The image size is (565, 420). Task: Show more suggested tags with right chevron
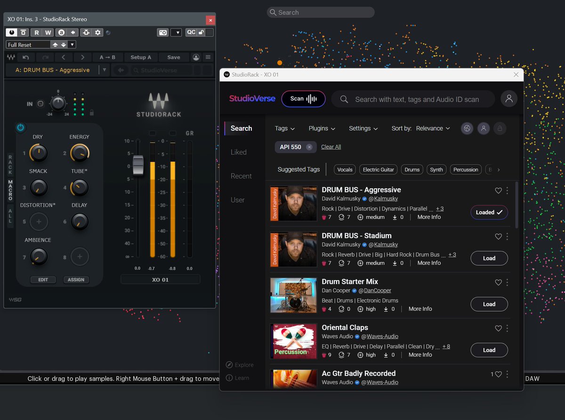coord(499,170)
